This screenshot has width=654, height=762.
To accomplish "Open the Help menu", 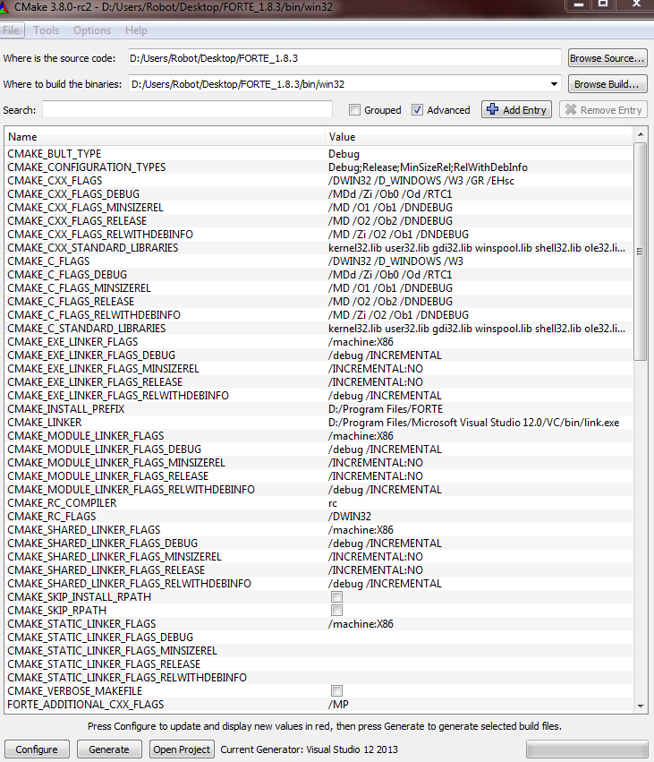I will coord(136,30).
